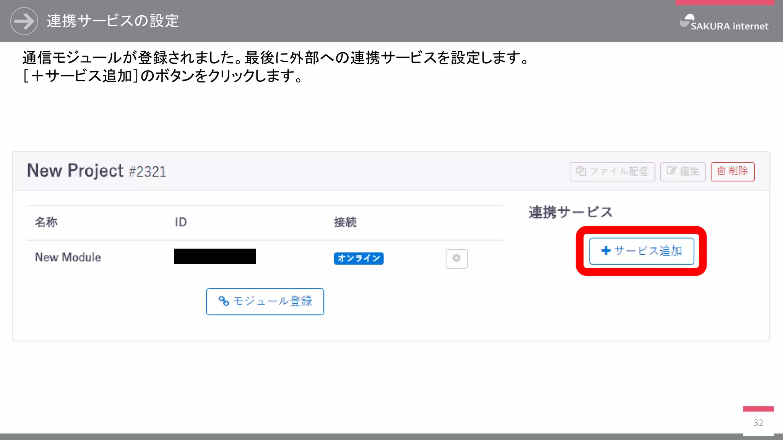Click the +サービス追加 button
Screen dimensions: 783x440
[642, 251]
